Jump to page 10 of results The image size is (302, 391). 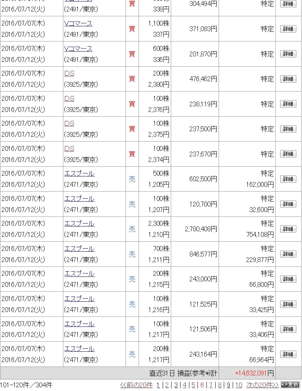click(239, 385)
